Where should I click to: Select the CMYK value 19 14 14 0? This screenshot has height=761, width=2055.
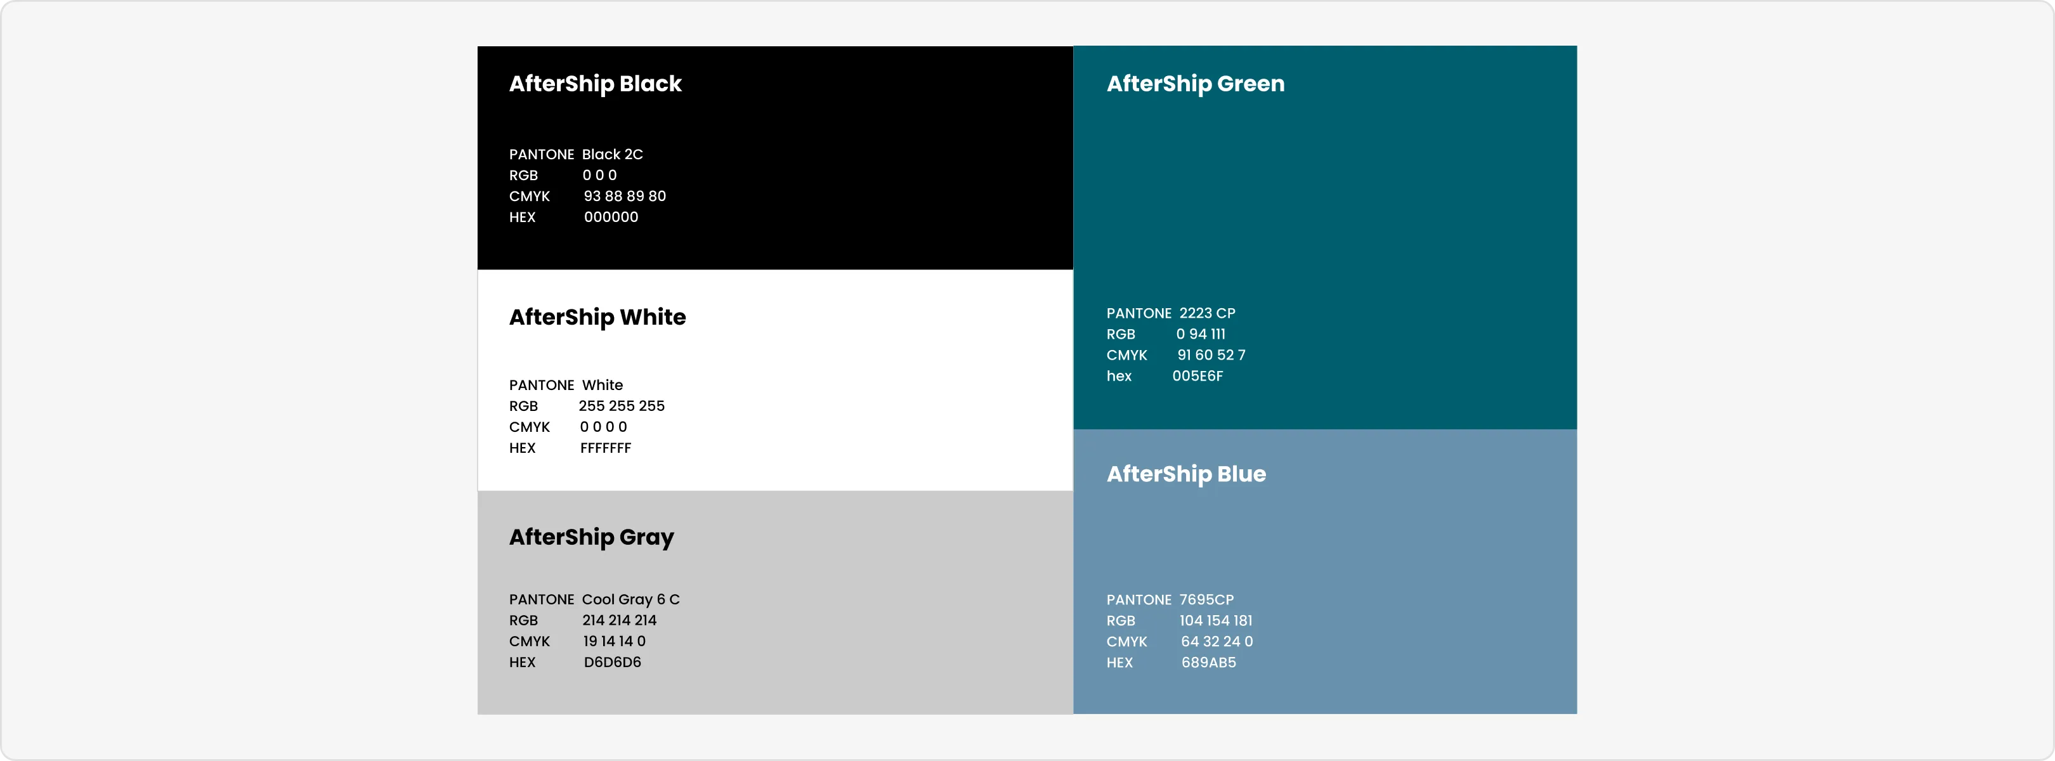click(x=614, y=641)
